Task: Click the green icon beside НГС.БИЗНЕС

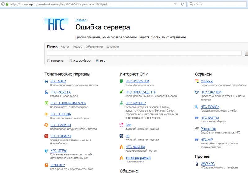Action: tap(121, 103)
